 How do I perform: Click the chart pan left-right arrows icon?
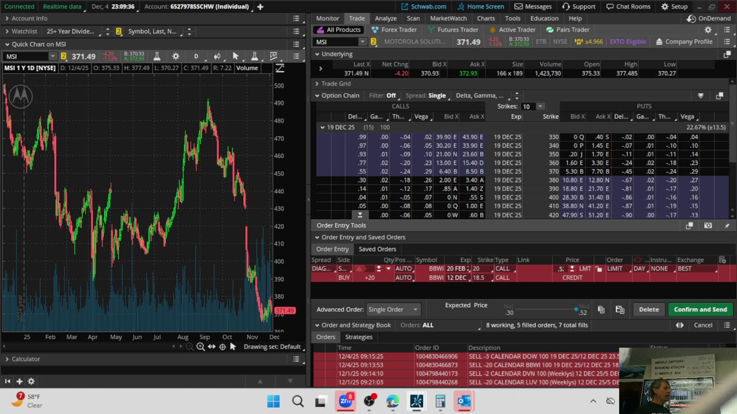tap(211, 347)
